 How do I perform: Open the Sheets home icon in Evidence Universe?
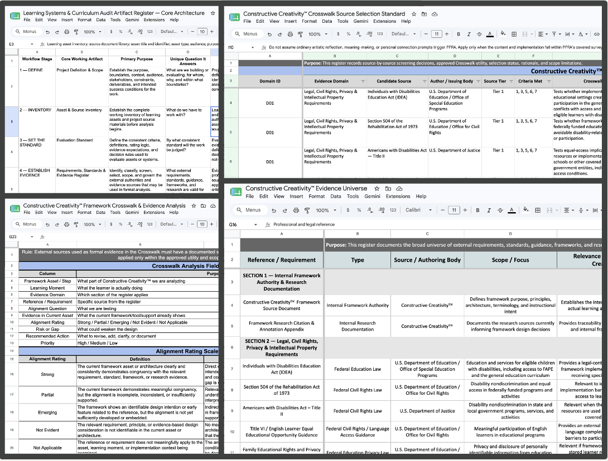236,192
